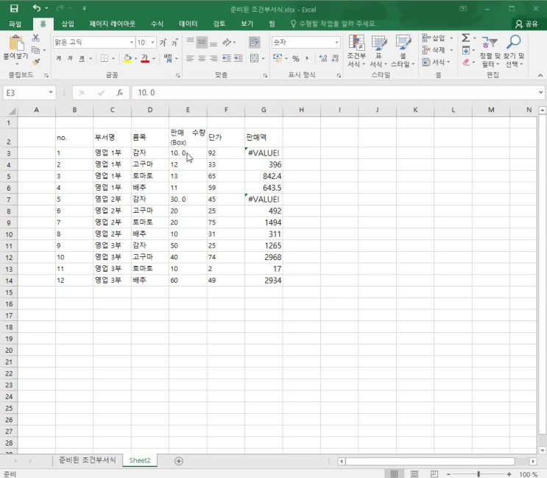The height and width of the screenshot is (478, 547).
Task: Click the Decrease Decimal icon
Action: [x=335, y=58]
